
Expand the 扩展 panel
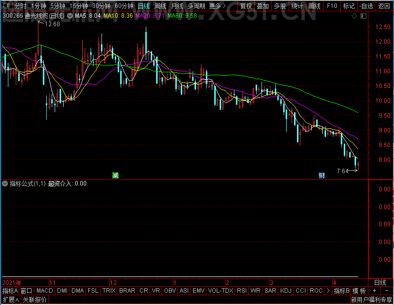pos(11,300)
